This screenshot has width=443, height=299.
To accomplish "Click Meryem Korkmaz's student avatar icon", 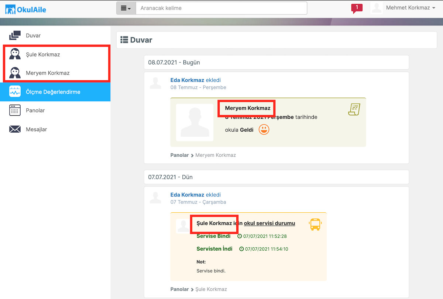I will (x=15, y=73).
